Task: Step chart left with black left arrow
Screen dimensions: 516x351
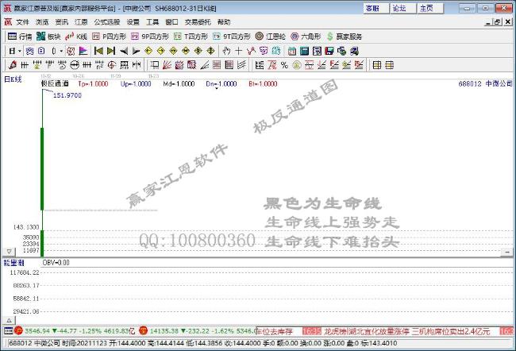Action: (x=124, y=51)
